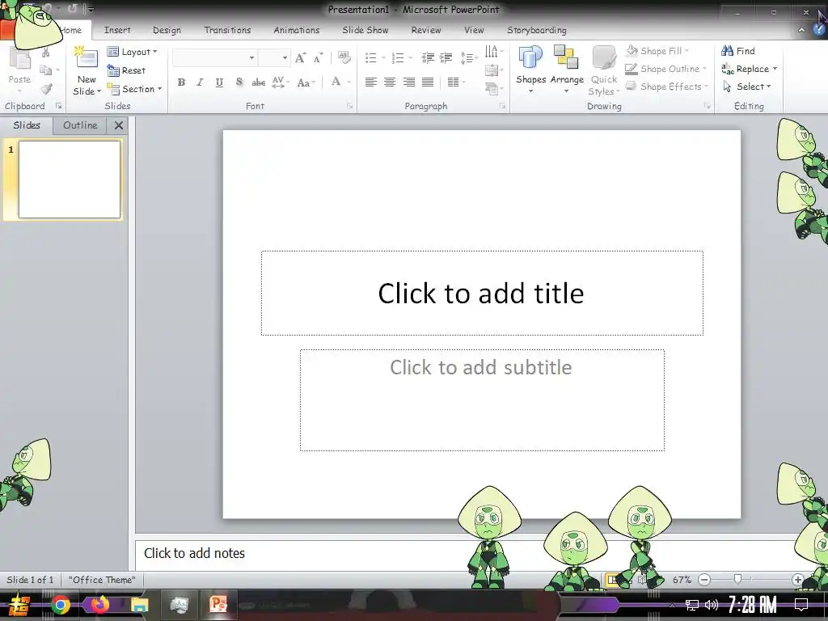Apply Bullets list formatting
The height and width of the screenshot is (621, 828).
click(370, 58)
